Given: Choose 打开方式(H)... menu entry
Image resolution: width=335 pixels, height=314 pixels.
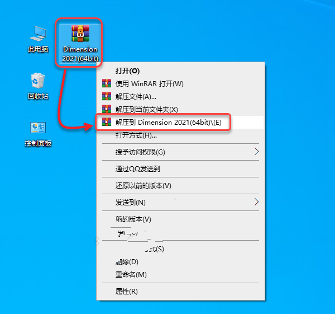Looking at the screenshot, I should (x=181, y=135).
